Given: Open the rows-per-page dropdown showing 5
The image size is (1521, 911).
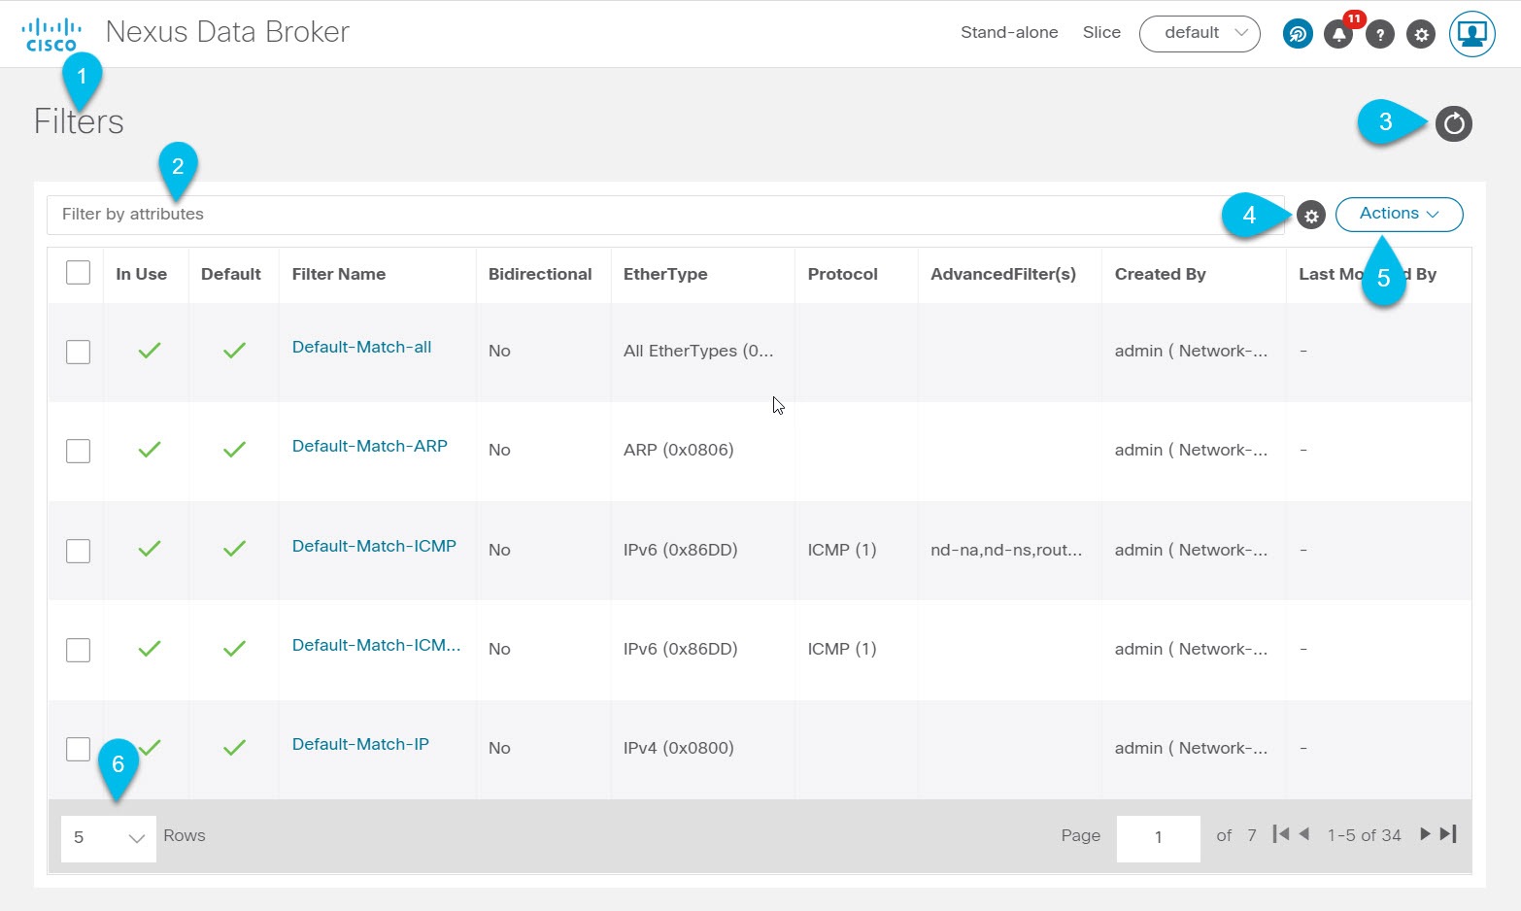Looking at the screenshot, I should (x=107, y=837).
